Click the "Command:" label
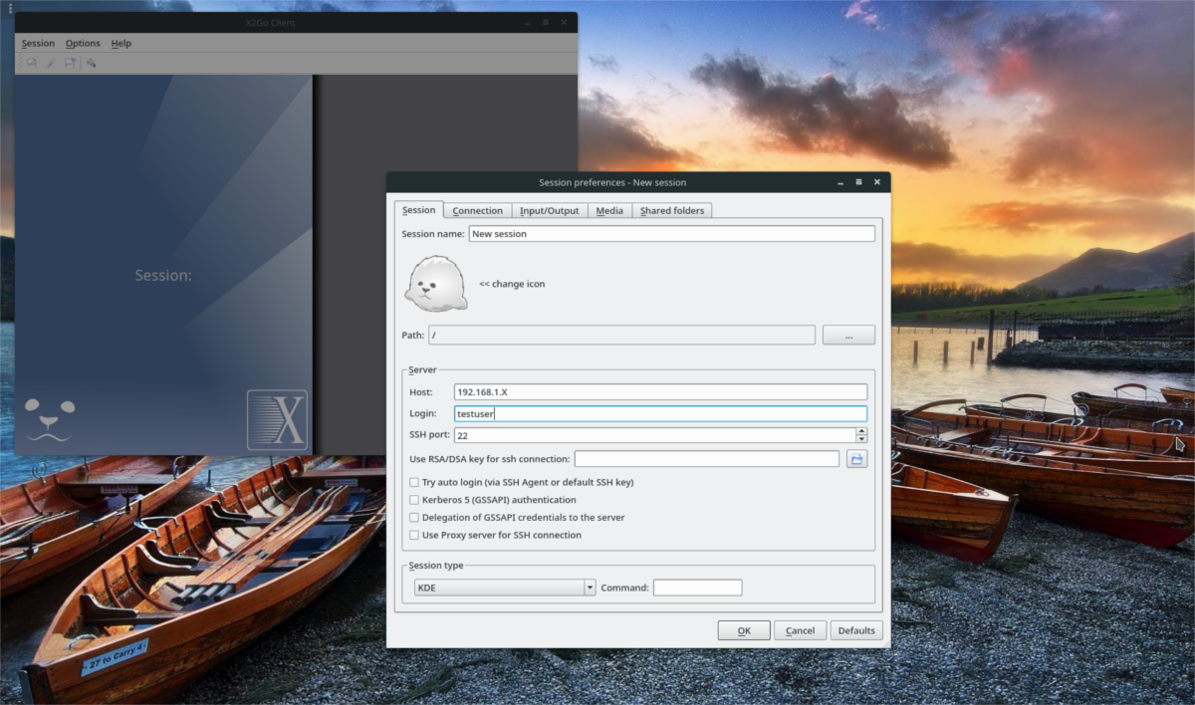This screenshot has height=705, width=1195. [625, 587]
